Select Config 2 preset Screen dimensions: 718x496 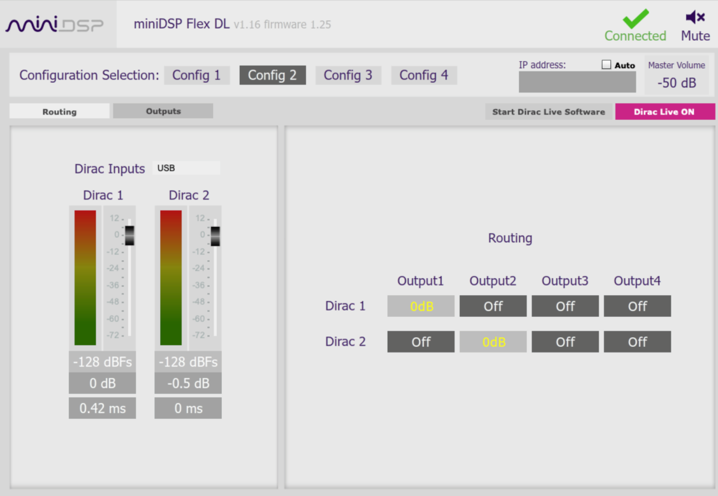pos(272,75)
